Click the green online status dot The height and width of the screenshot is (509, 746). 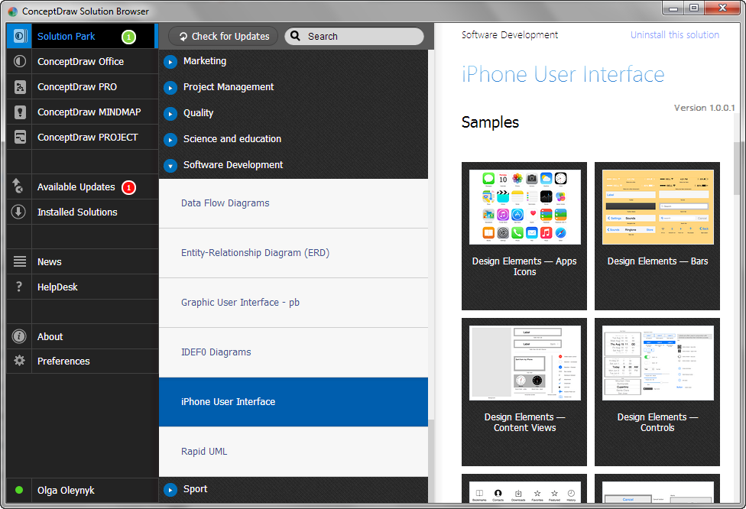[x=19, y=490]
